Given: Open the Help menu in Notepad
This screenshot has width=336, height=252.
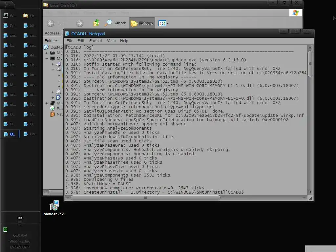Looking at the screenshot, I should click(x=124, y=41).
